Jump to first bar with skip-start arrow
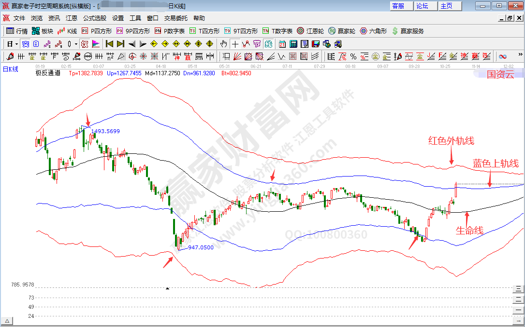Image resolution: width=525 pixels, height=327 pixels. [109, 44]
